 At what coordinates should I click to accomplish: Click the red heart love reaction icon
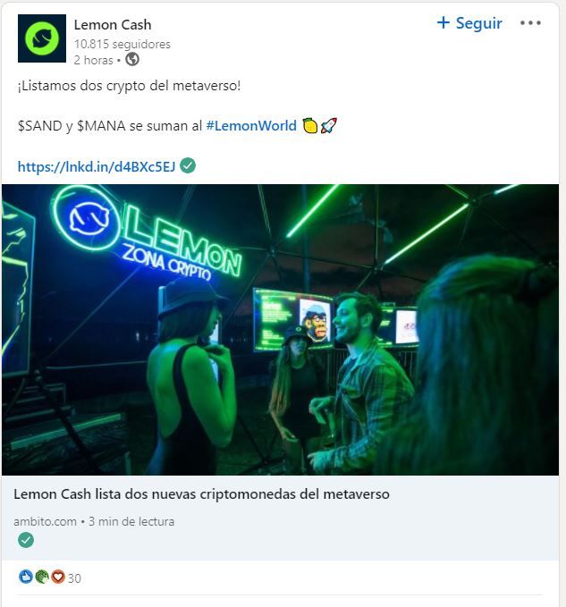58,577
